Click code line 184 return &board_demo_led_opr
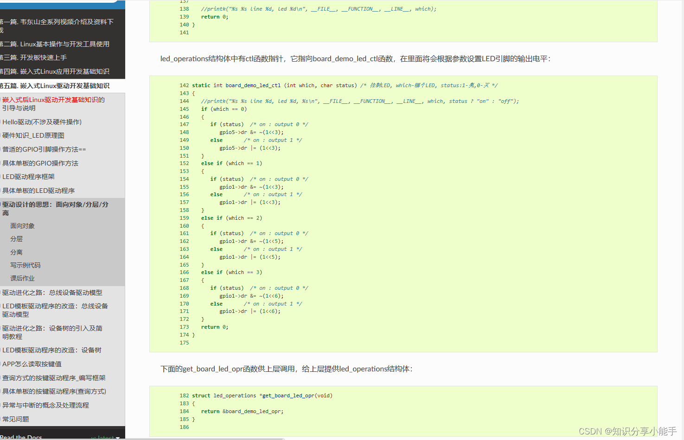Image resolution: width=684 pixels, height=440 pixels. point(242,411)
